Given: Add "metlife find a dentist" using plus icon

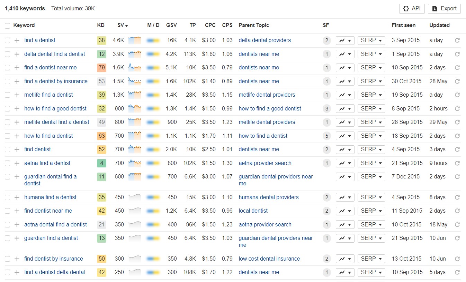Looking at the screenshot, I should 17,95.
